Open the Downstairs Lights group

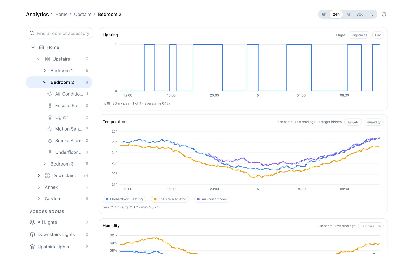(x=59, y=234)
